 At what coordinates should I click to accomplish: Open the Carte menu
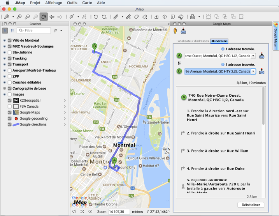tap(87, 3)
